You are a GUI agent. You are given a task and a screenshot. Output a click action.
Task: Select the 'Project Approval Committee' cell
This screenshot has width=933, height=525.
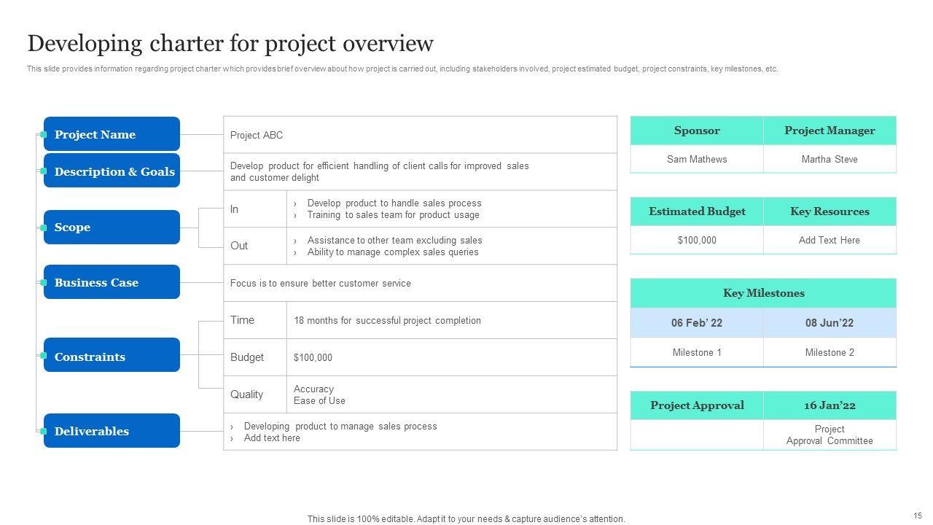click(829, 435)
